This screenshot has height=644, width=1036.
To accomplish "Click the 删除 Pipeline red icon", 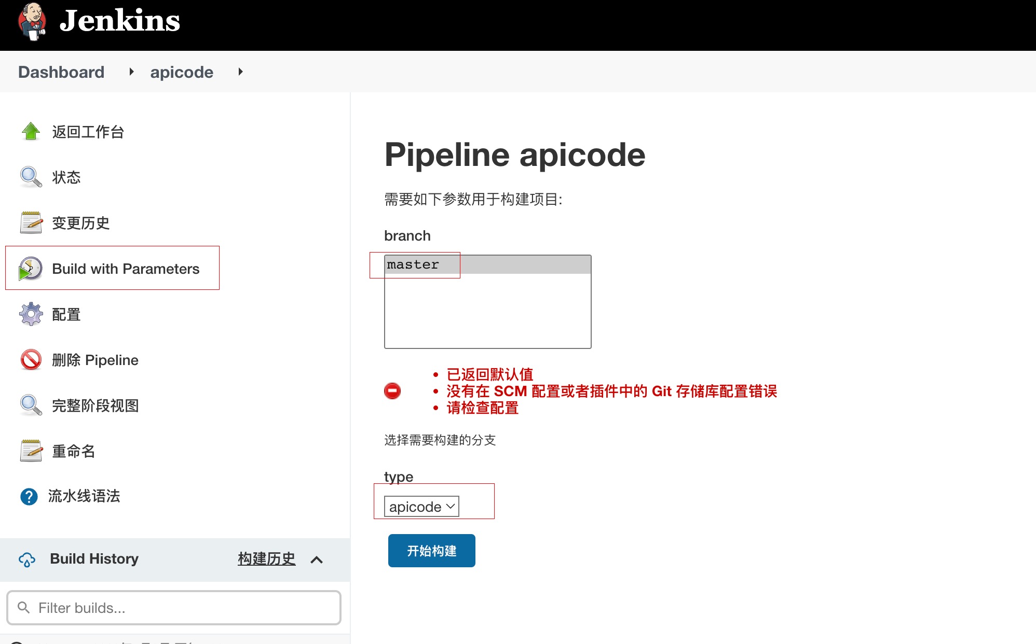I will pos(30,359).
